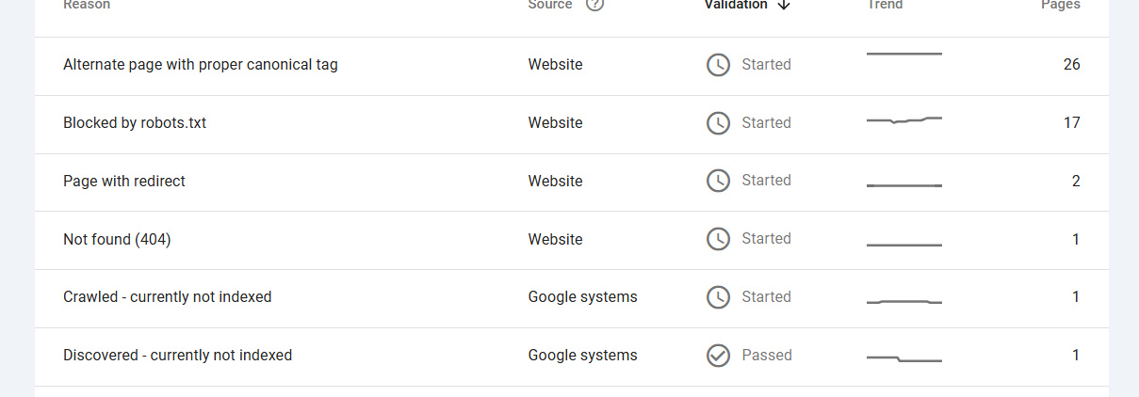Image resolution: width=1139 pixels, height=397 pixels.
Task: Click trend sparkline for Blocked by robots.txt
Action: (x=904, y=120)
